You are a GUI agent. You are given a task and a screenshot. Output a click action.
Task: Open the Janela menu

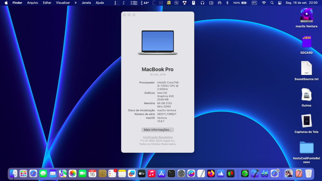[x=86, y=3]
